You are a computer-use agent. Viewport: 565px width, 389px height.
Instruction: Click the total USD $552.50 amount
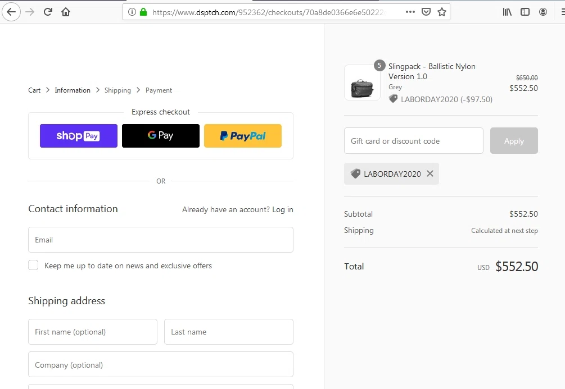pos(516,266)
